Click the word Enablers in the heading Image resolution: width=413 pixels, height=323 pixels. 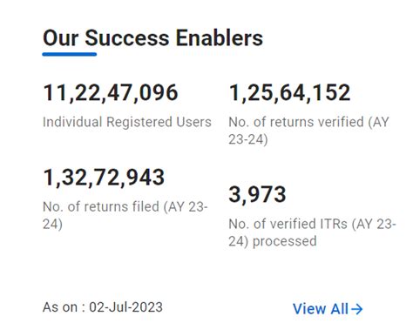click(220, 38)
